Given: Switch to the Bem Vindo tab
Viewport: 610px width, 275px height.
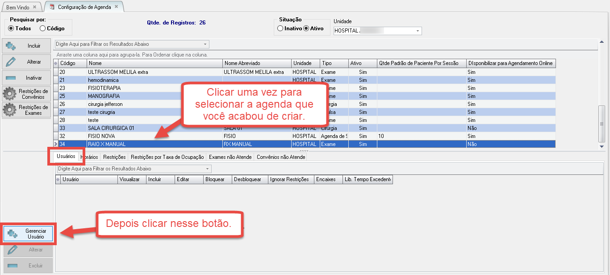Looking at the screenshot, I should click(x=18, y=8).
